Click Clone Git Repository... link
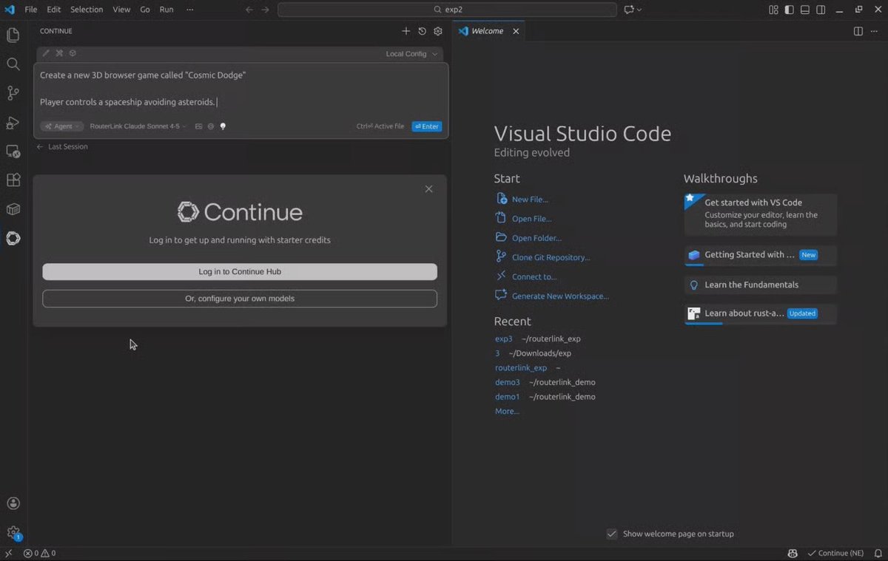Image resolution: width=888 pixels, height=561 pixels. click(x=551, y=257)
